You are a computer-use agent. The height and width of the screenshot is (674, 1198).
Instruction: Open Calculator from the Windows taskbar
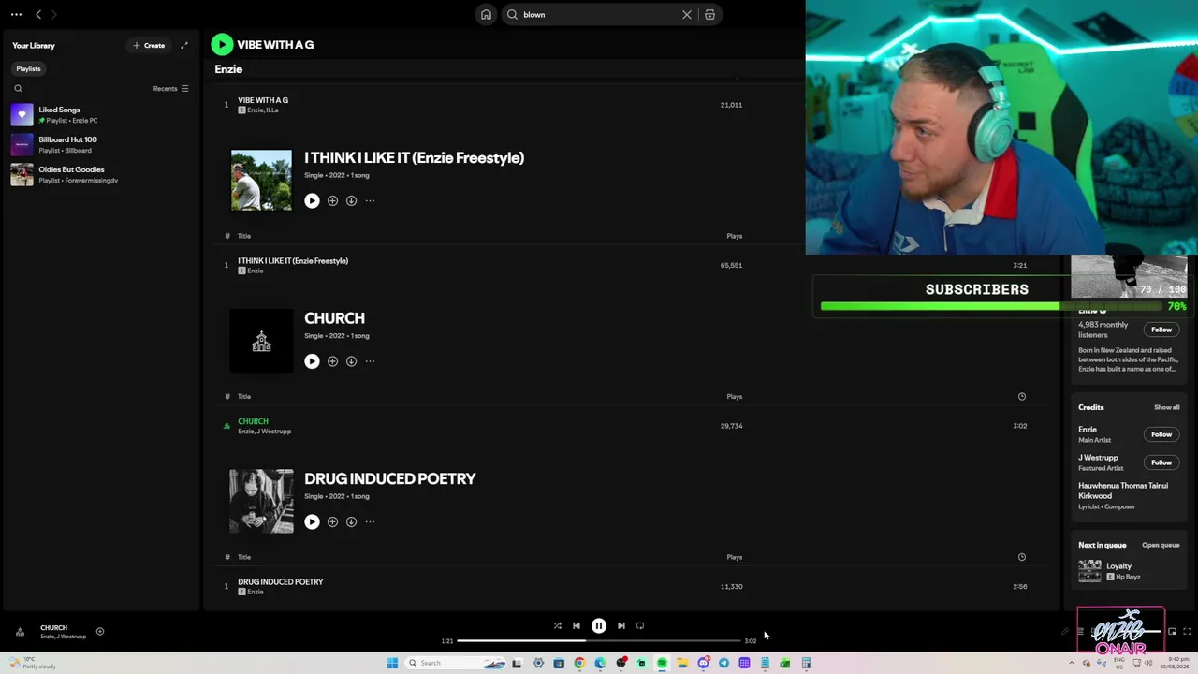(x=806, y=664)
